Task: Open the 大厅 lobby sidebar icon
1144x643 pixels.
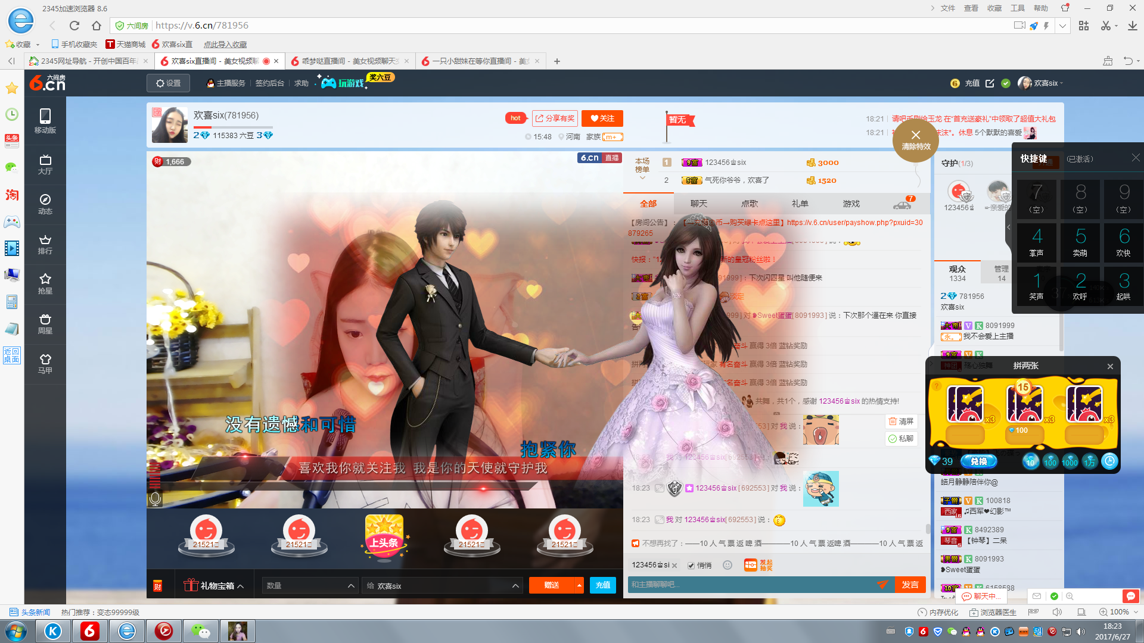Action: 45,164
